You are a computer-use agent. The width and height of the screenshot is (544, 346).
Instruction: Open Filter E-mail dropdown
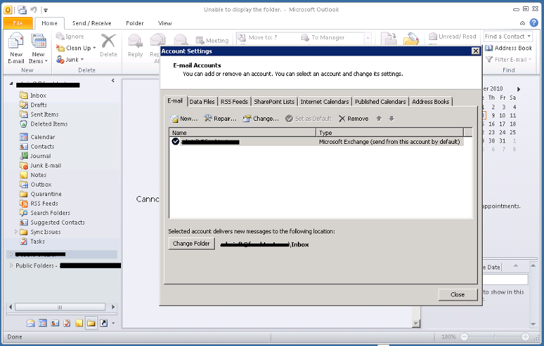[508, 60]
